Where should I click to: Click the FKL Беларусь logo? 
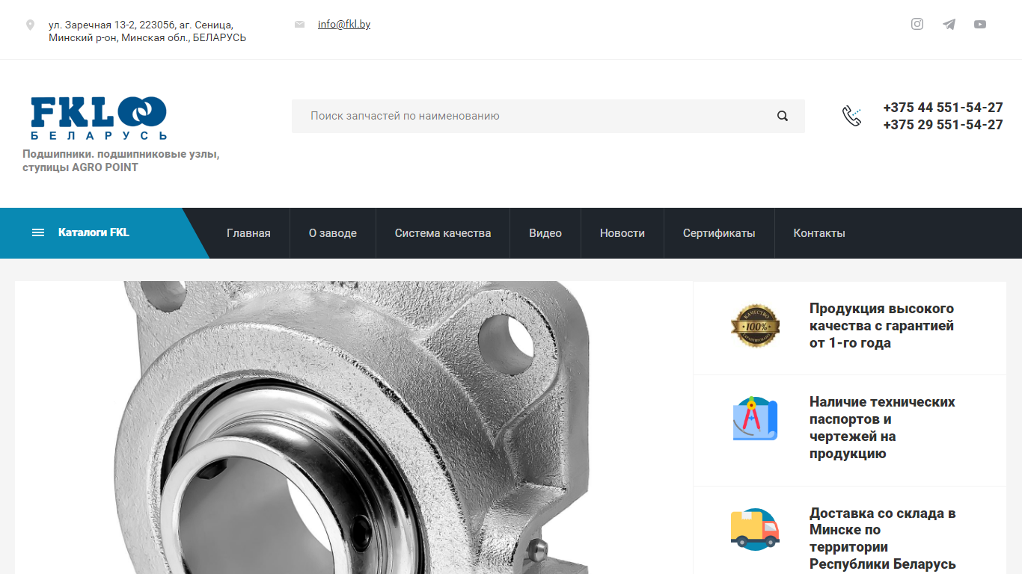point(99,118)
